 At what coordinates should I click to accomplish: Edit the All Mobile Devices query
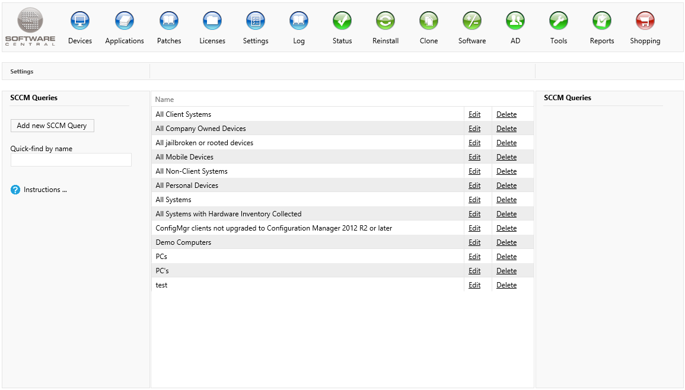(x=474, y=157)
